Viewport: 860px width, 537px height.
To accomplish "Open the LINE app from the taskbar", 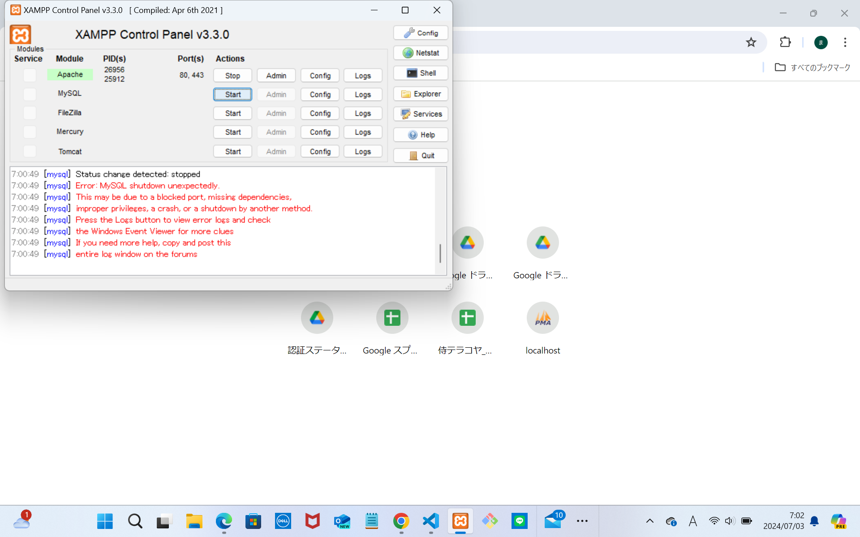I will [519, 521].
